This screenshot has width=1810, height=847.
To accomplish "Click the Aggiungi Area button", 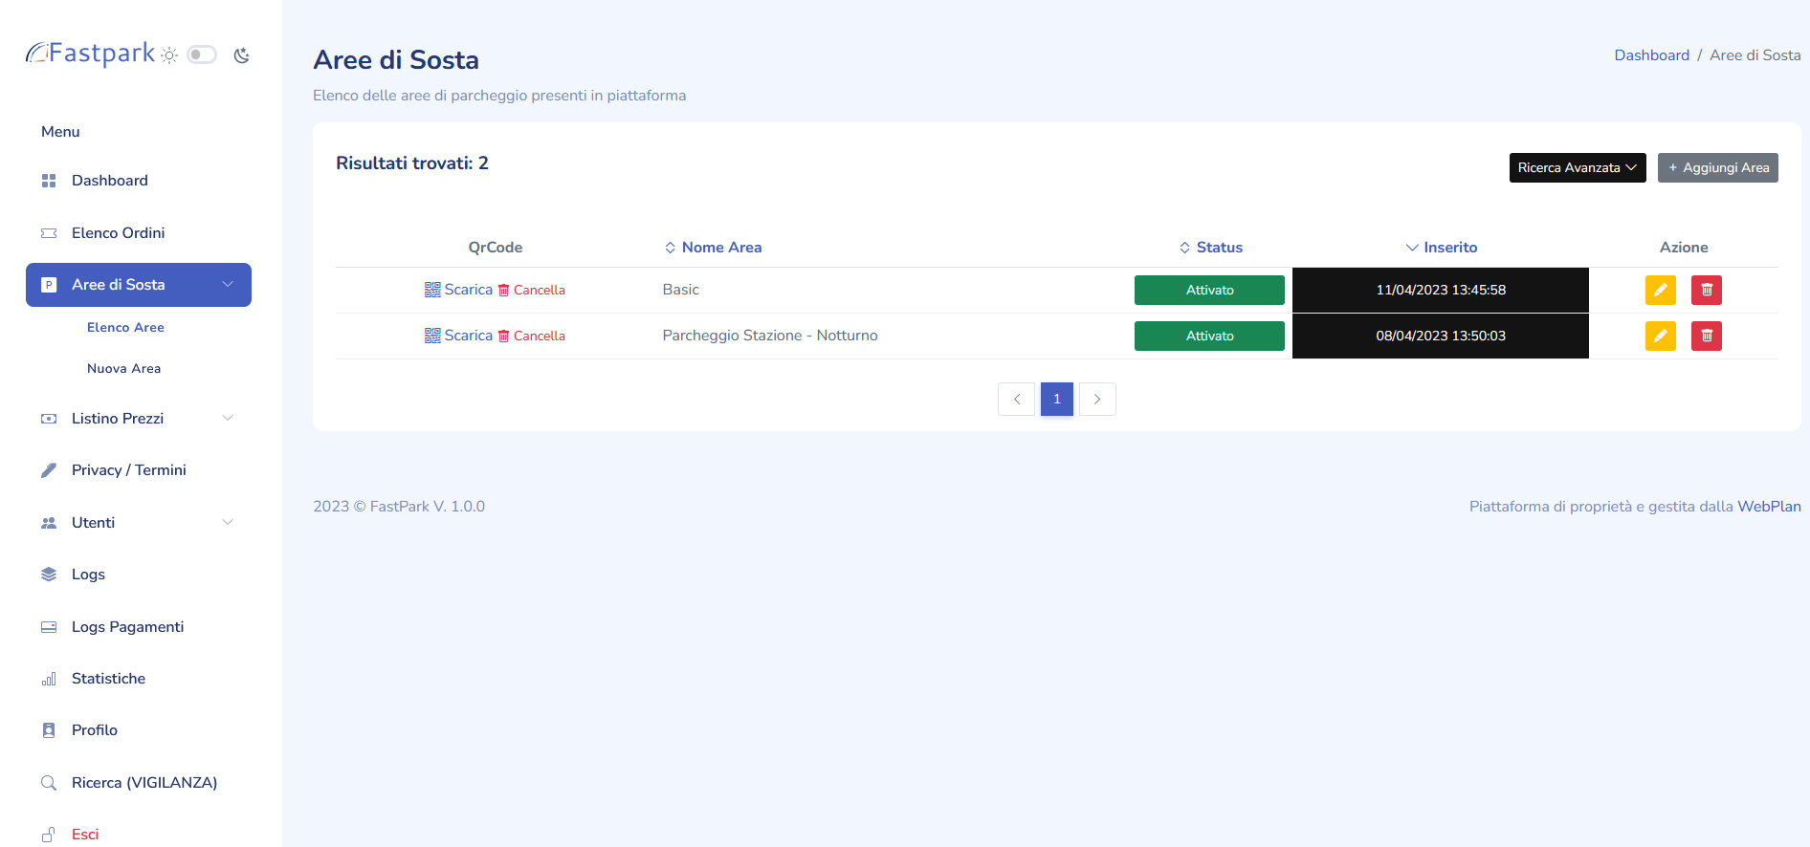I will click(x=1718, y=167).
